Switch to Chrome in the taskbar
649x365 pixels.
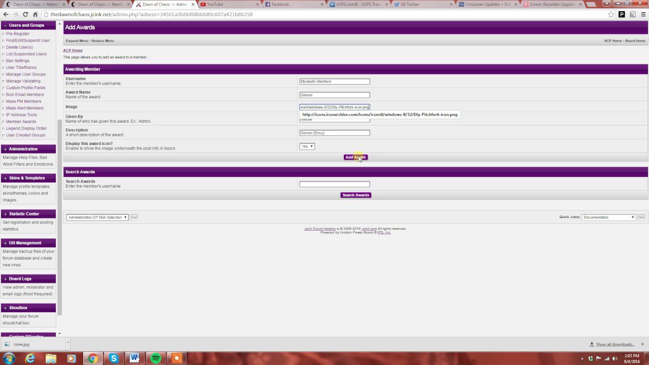coord(93,358)
